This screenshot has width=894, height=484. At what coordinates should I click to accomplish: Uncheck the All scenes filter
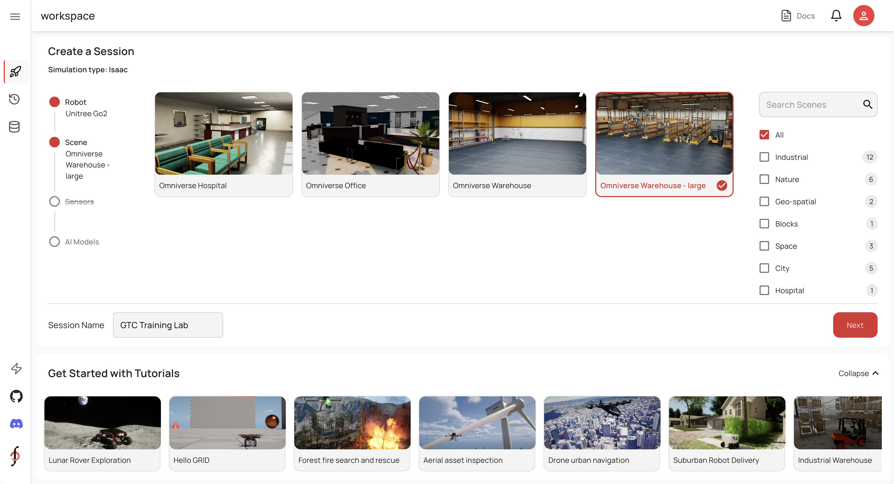click(x=764, y=135)
